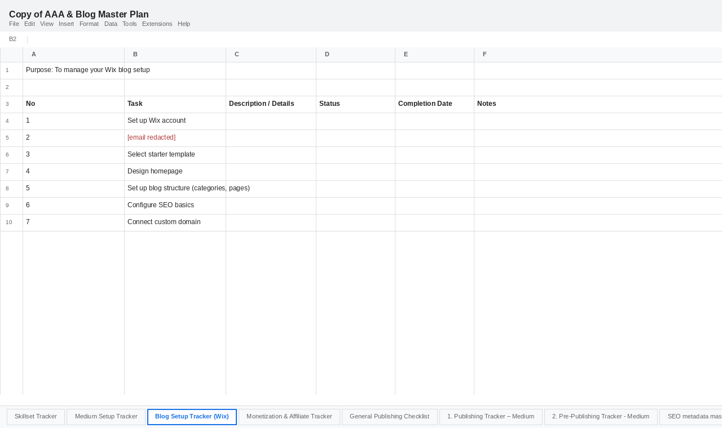Image resolution: width=722 pixels, height=428 pixels.
Task: Click the 'Purpose: To manage your Wix blog setup' cell
Action: pyautogui.click(x=73, y=70)
